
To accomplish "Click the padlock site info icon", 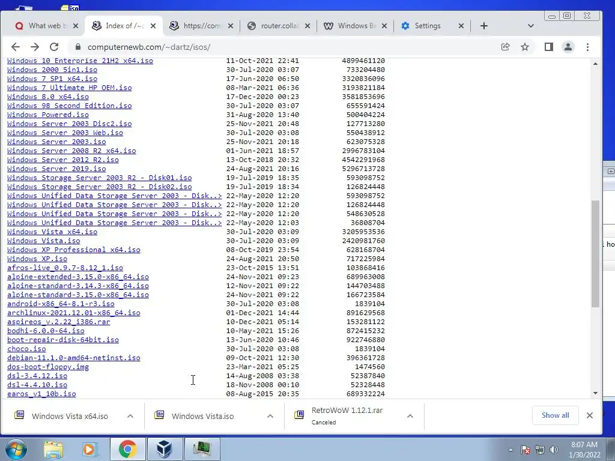I will coord(77,47).
